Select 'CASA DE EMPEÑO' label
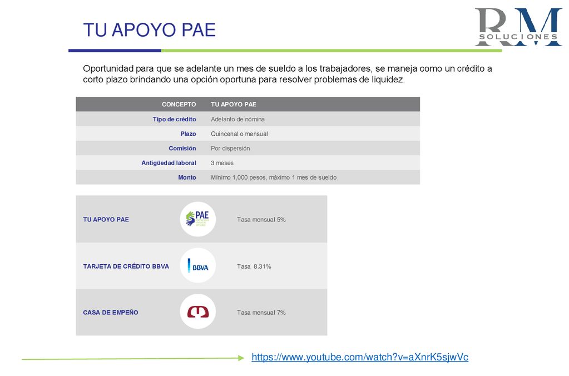The width and height of the screenshot is (569, 376). pyautogui.click(x=111, y=312)
